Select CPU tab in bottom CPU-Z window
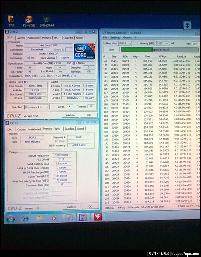 tap(10, 129)
